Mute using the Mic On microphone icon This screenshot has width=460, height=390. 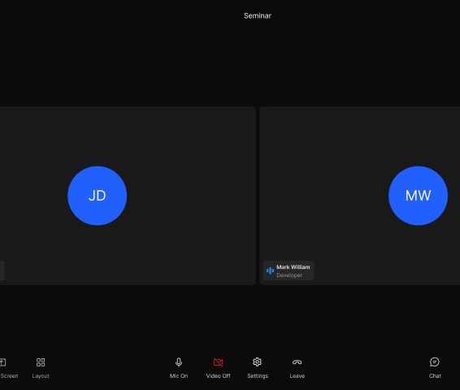[x=179, y=362]
